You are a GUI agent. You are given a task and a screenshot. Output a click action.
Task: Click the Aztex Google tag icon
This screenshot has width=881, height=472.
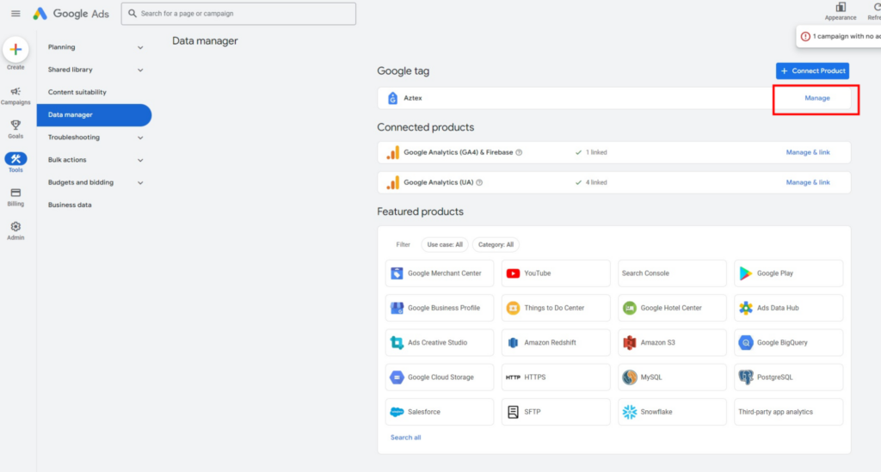(392, 98)
